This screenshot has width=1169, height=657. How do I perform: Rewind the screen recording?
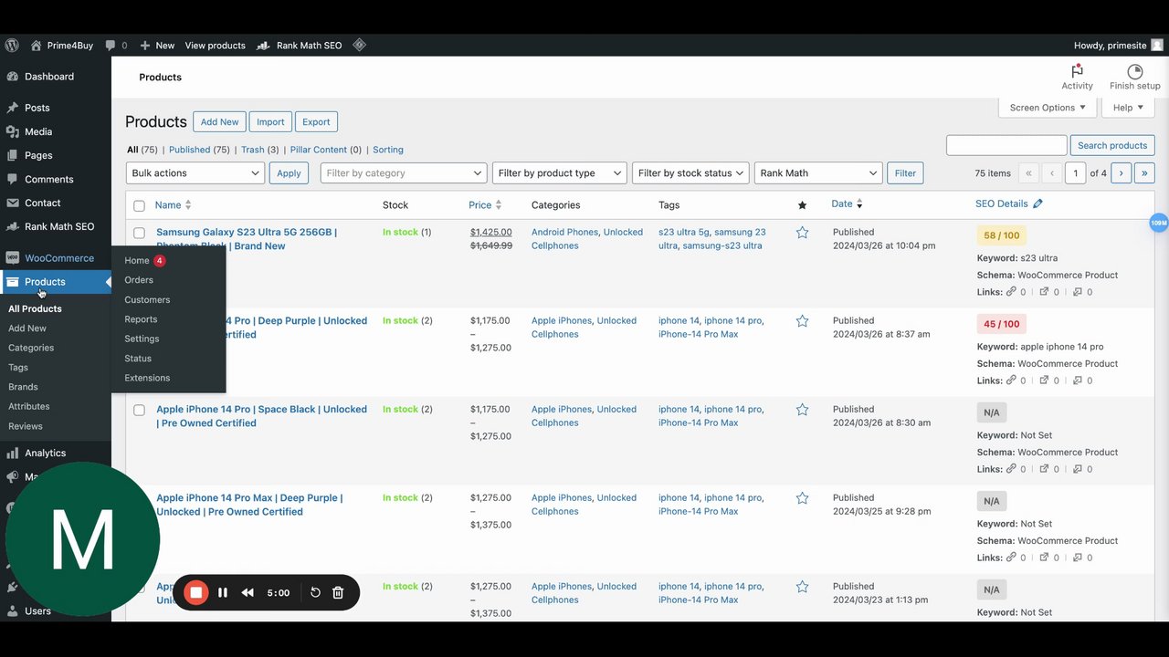(247, 592)
